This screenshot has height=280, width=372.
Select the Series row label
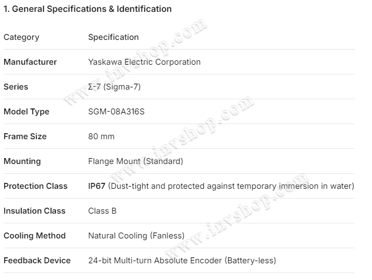[16, 87]
